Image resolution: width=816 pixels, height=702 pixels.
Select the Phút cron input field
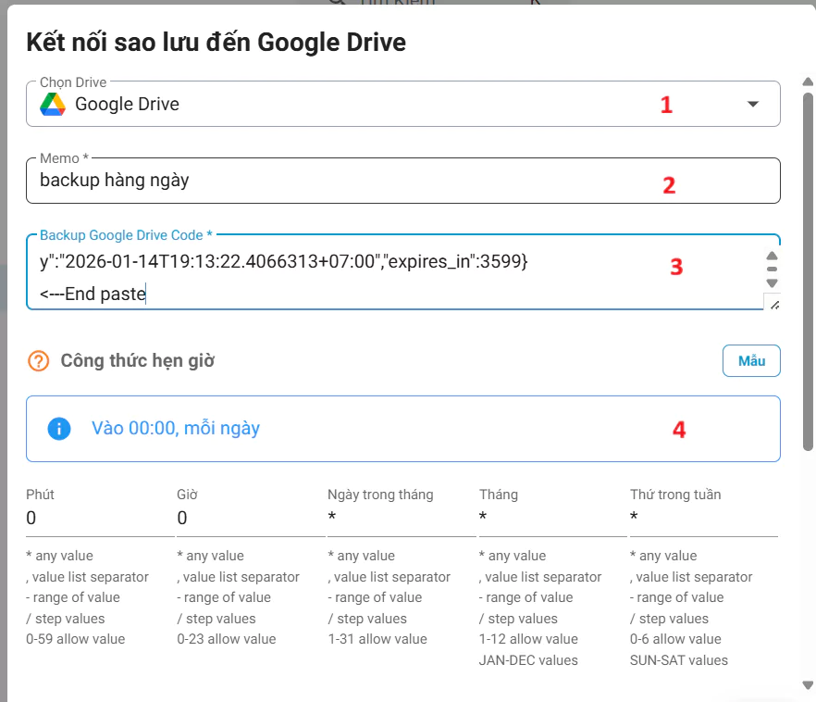tap(100, 519)
